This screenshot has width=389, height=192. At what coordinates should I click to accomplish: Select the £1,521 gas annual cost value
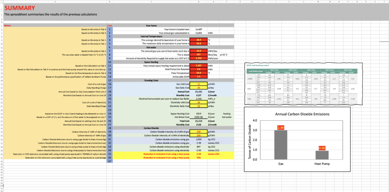(198, 92)
